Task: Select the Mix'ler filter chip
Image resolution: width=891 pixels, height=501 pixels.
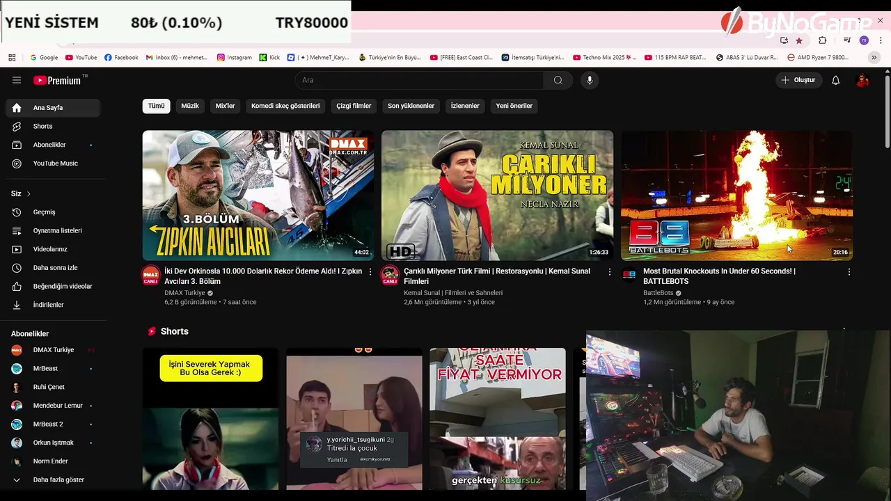Action: pos(225,106)
